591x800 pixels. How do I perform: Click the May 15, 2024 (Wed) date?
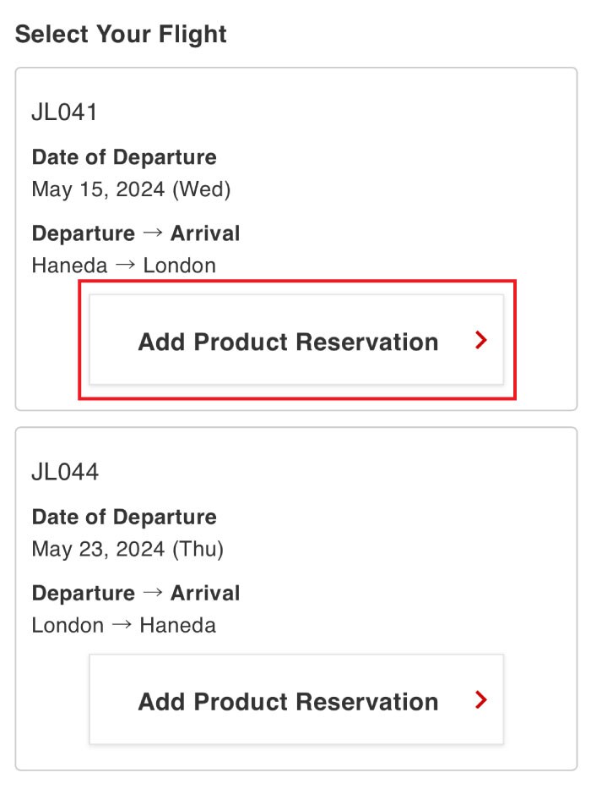131,189
